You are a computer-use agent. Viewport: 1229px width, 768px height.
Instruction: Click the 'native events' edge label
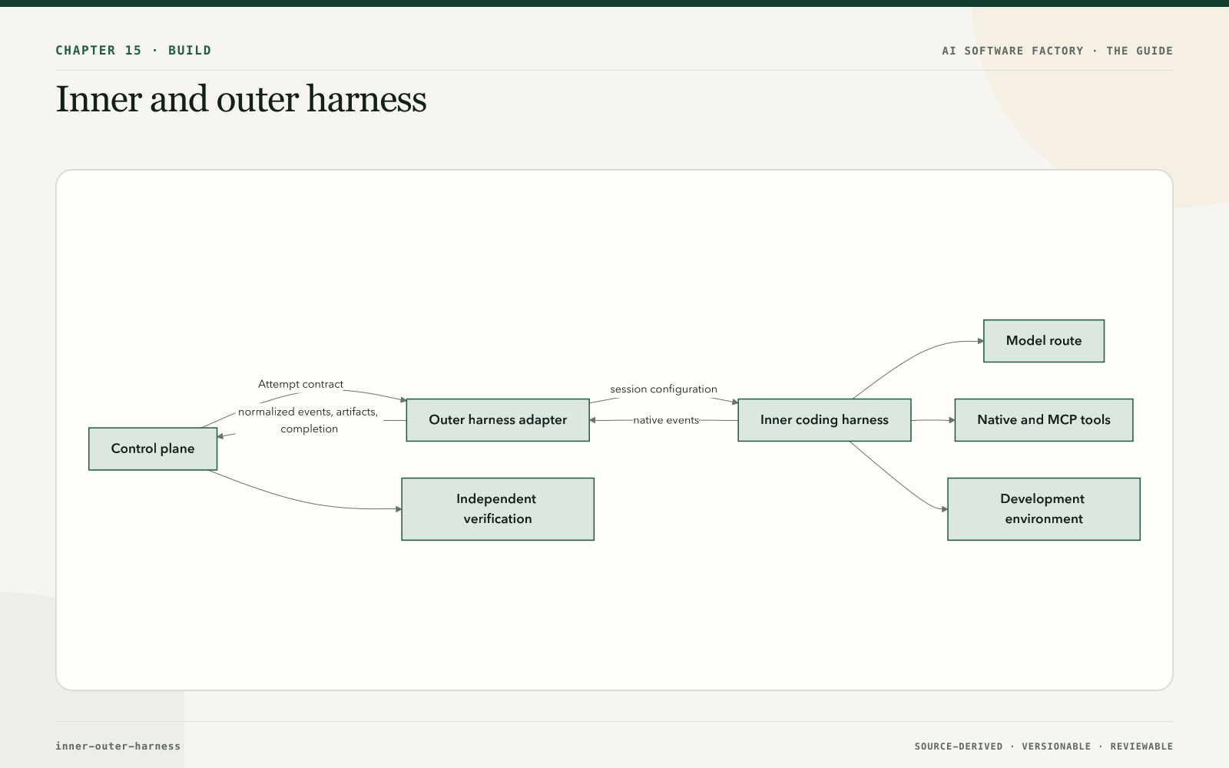pyautogui.click(x=666, y=420)
